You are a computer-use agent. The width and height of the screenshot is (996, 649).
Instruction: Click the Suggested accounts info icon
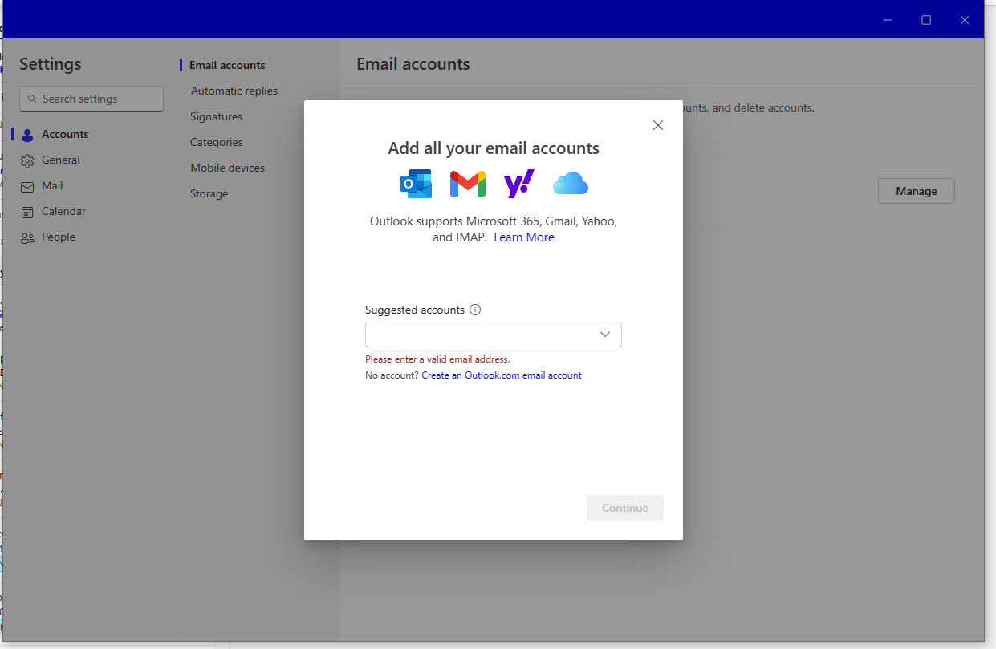pyautogui.click(x=475, y=310)
